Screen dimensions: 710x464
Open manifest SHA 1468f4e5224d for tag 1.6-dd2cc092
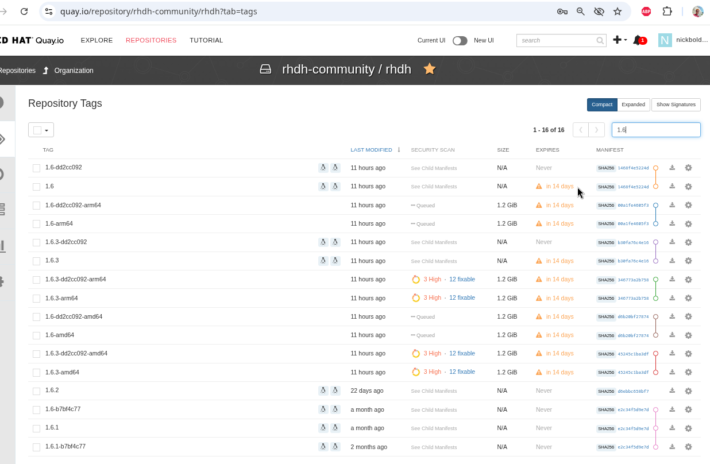(633, 168)
